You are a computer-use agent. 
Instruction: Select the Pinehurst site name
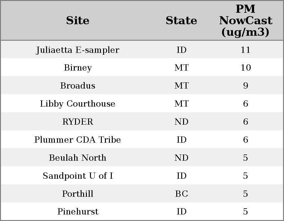pyautogui.click(x=78, y=212)
